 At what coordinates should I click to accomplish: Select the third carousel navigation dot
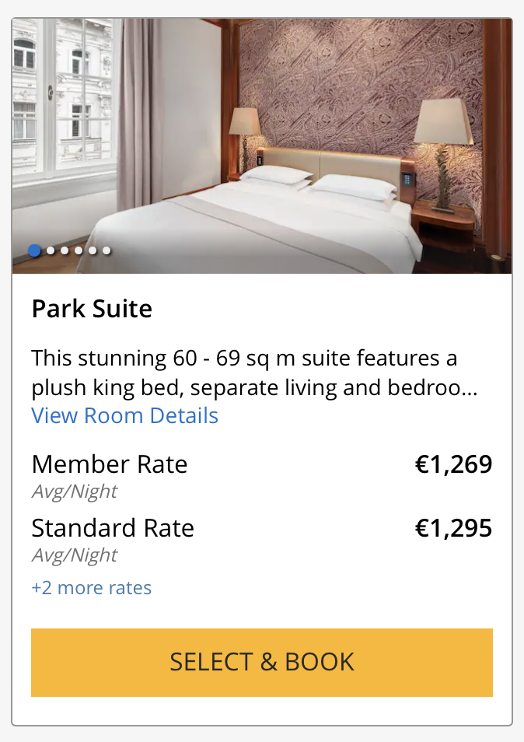click(x=65, y=250)
